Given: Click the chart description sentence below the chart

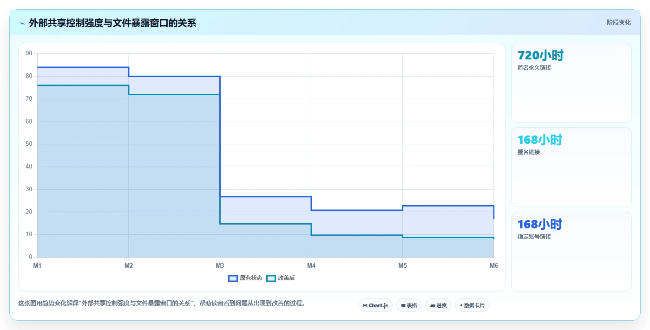Looking at the screenshot, I should pyautogui.click(x=162, y=304).
